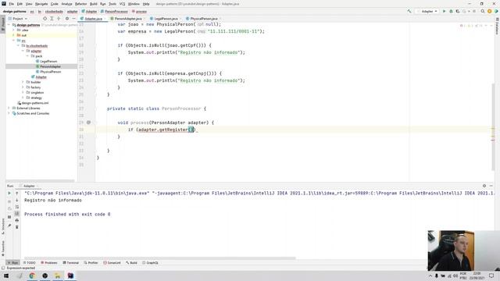Viewport: 500px width, 281px height.
Task: Open the Problems tool window
Action: pos(49,263)
